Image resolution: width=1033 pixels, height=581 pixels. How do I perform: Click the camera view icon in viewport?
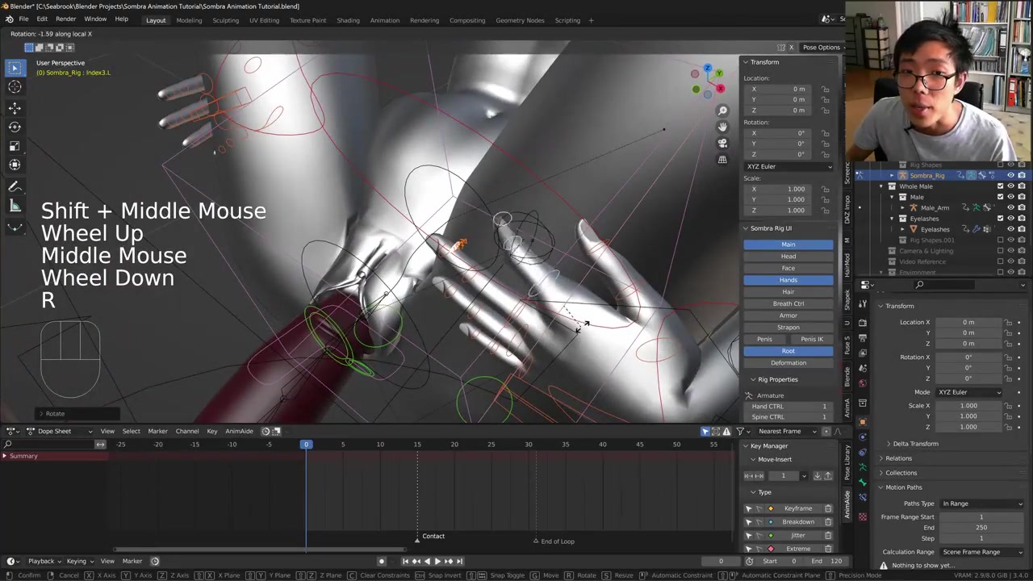[722, 143]
